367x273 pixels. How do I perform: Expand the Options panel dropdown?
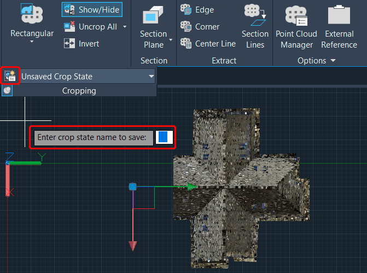tap(333, 61)
